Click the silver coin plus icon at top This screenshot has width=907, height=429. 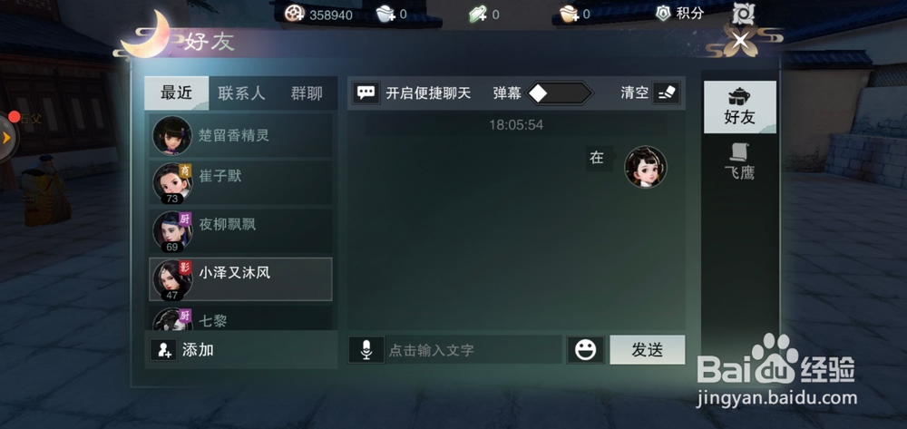click(385, 14)
